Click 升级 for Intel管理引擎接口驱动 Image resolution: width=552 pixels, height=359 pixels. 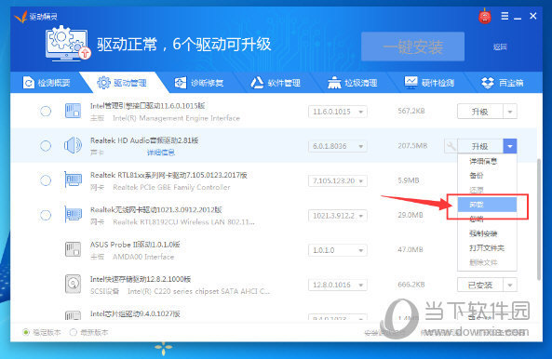tap(480, 112)
